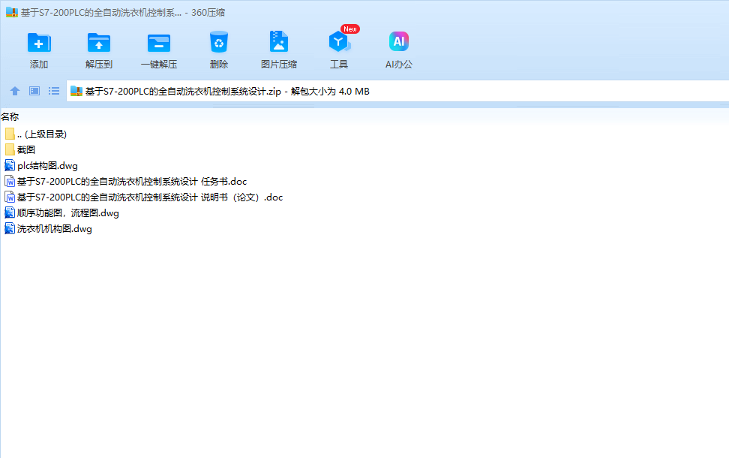Image resolution: width=729 pixels, height=458 pixels.
Task: Select the plc结构图.dwg file
Action: (41, 166)
